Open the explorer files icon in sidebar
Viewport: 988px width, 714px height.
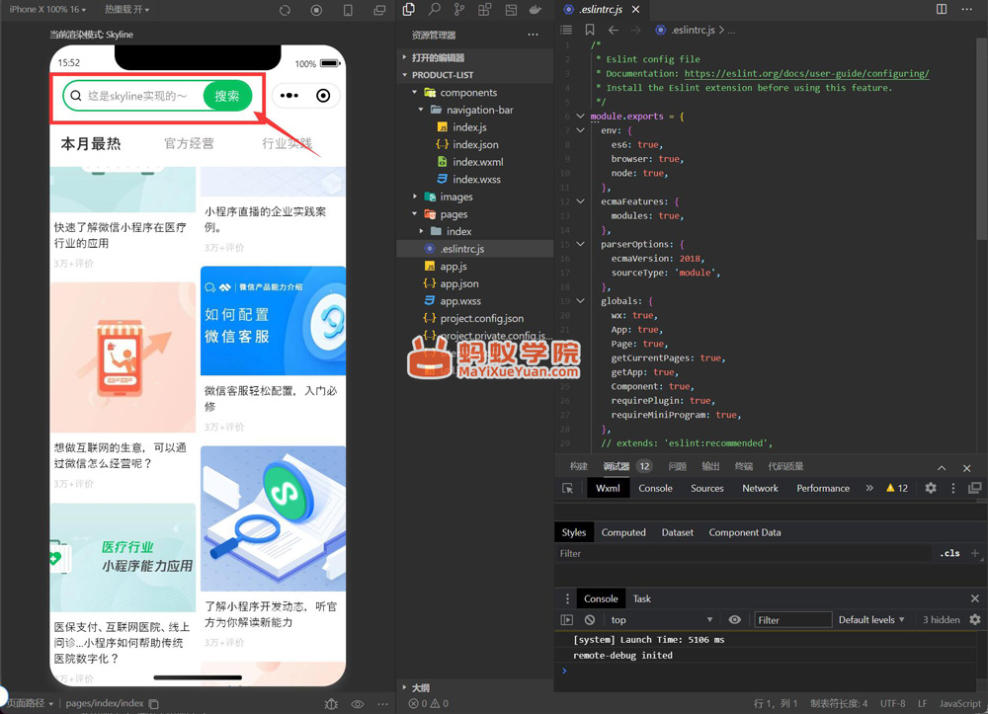(x=409, y=10)
